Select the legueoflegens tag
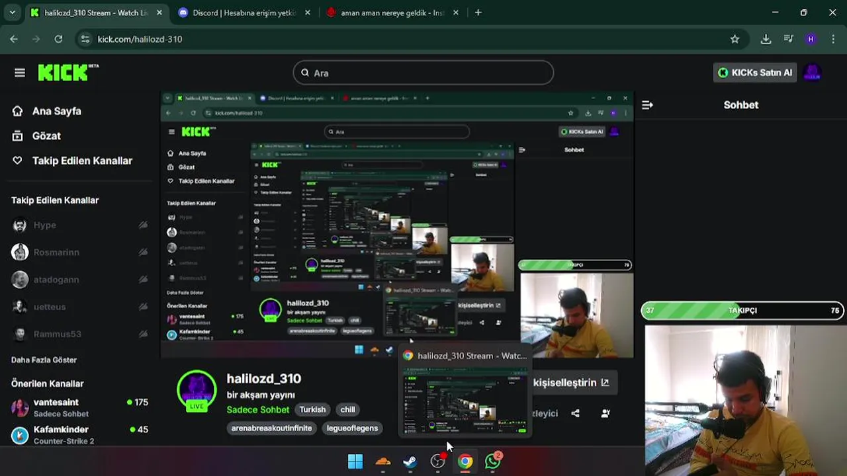 (352, 428)
